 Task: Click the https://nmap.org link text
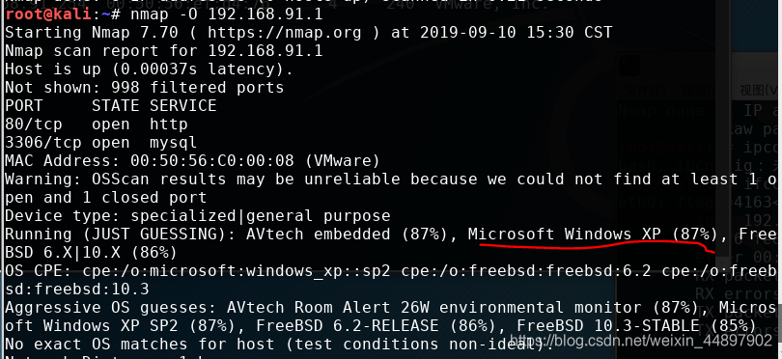[x=285, y=33]
